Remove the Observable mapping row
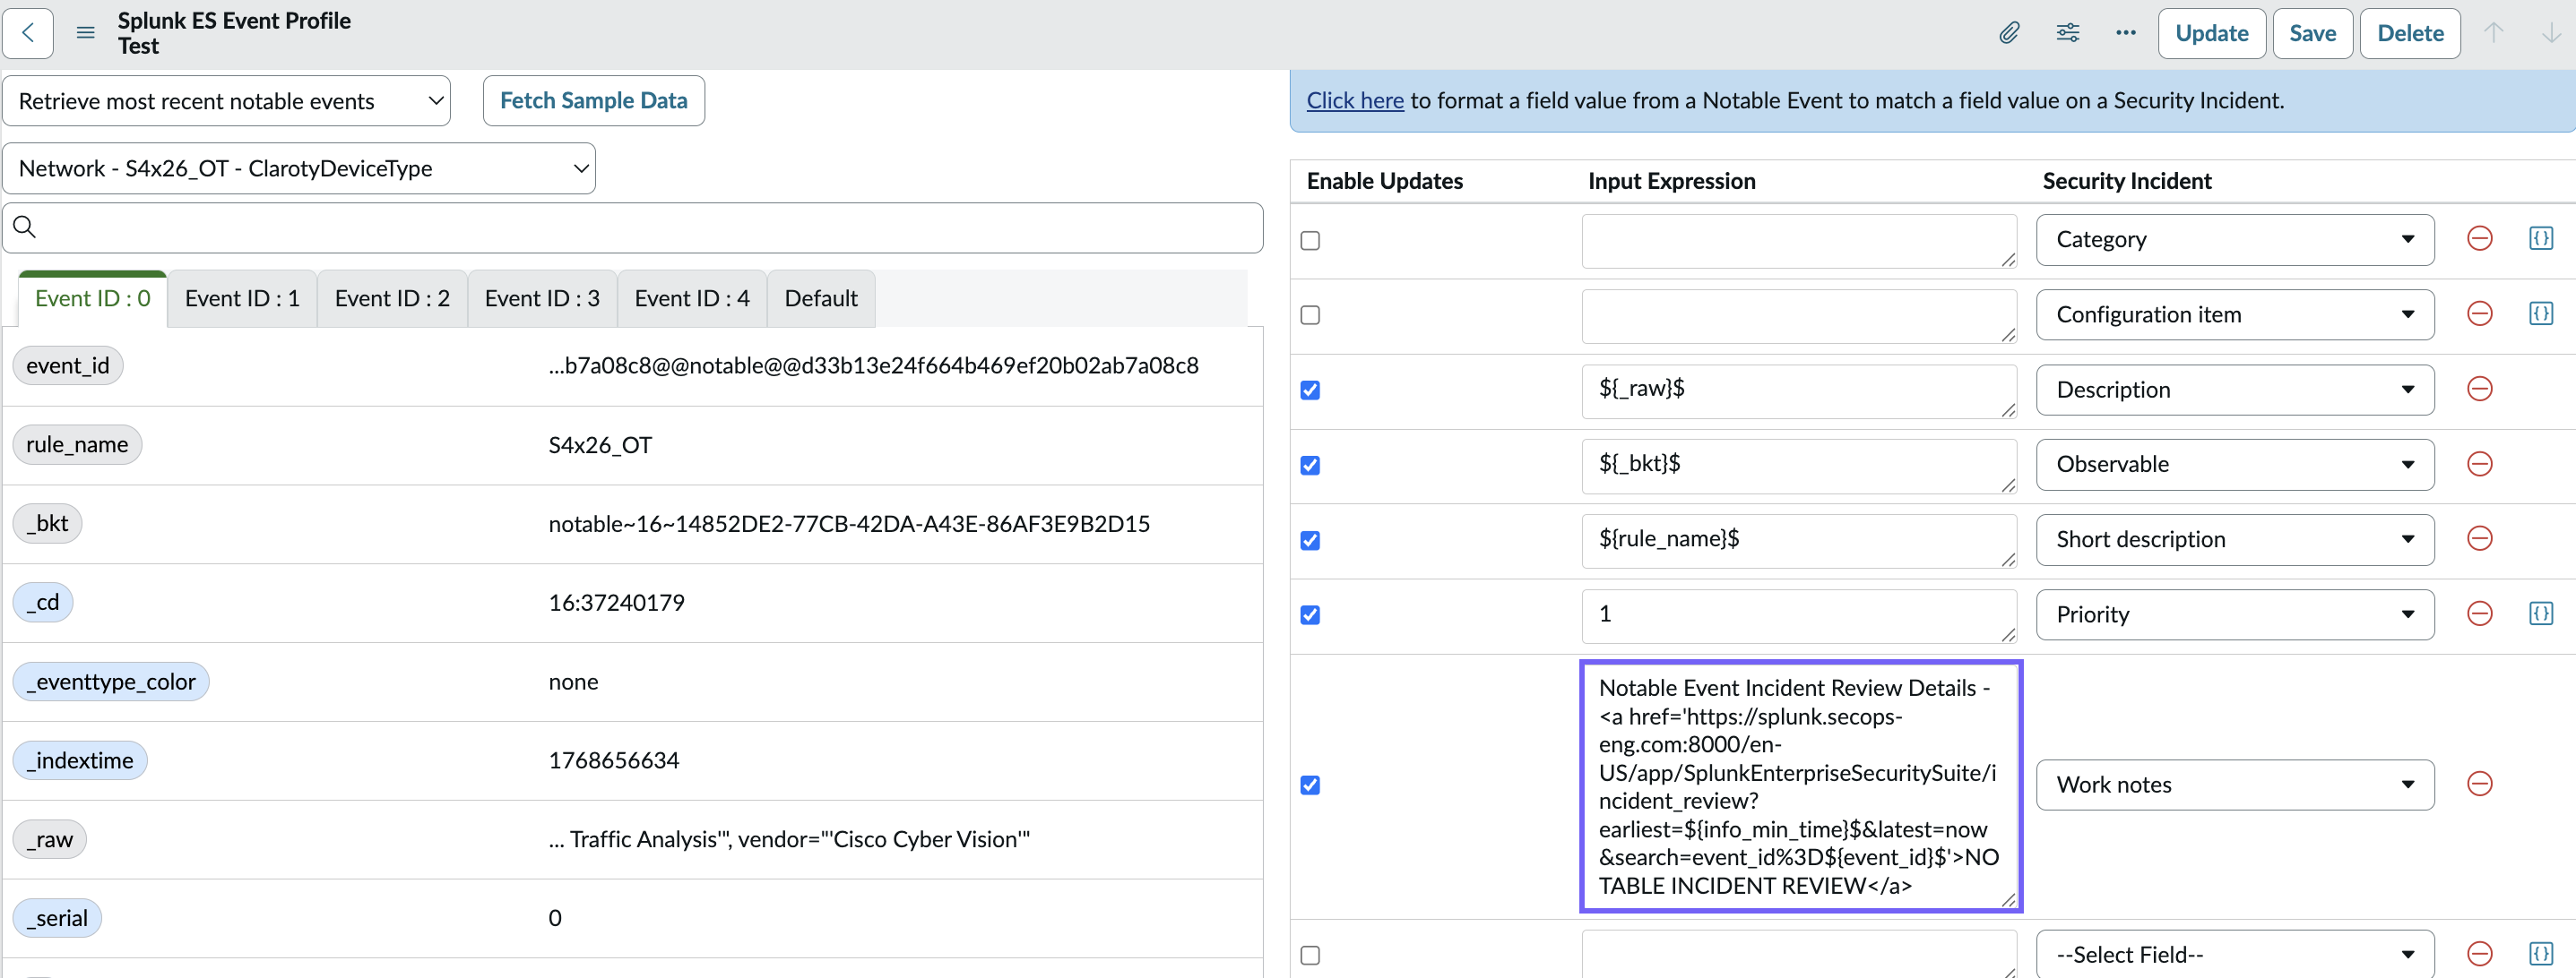The image size is (2576, 978). pyautogui.click(x=2479, y=464)
